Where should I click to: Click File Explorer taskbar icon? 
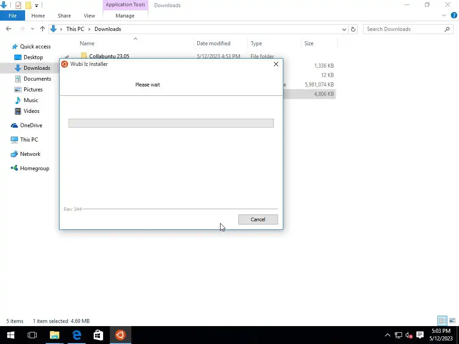54,335
